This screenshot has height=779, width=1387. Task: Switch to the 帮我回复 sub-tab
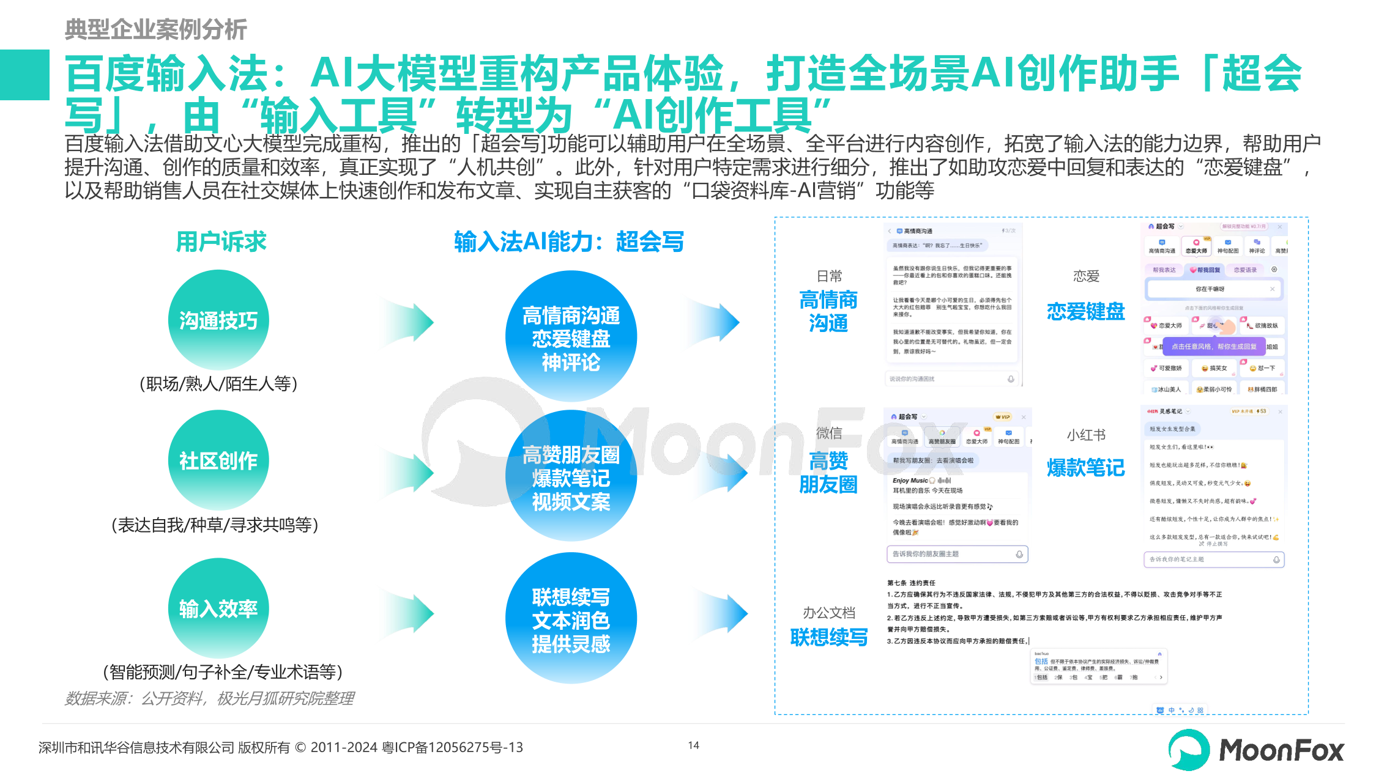coord(1205,270)
